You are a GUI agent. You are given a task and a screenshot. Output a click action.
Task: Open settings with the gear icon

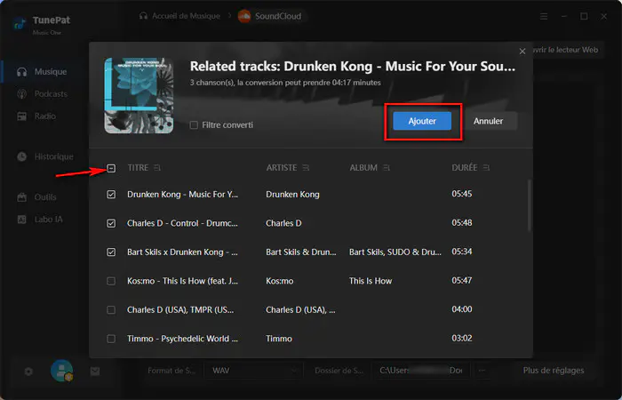coord(28,372)
